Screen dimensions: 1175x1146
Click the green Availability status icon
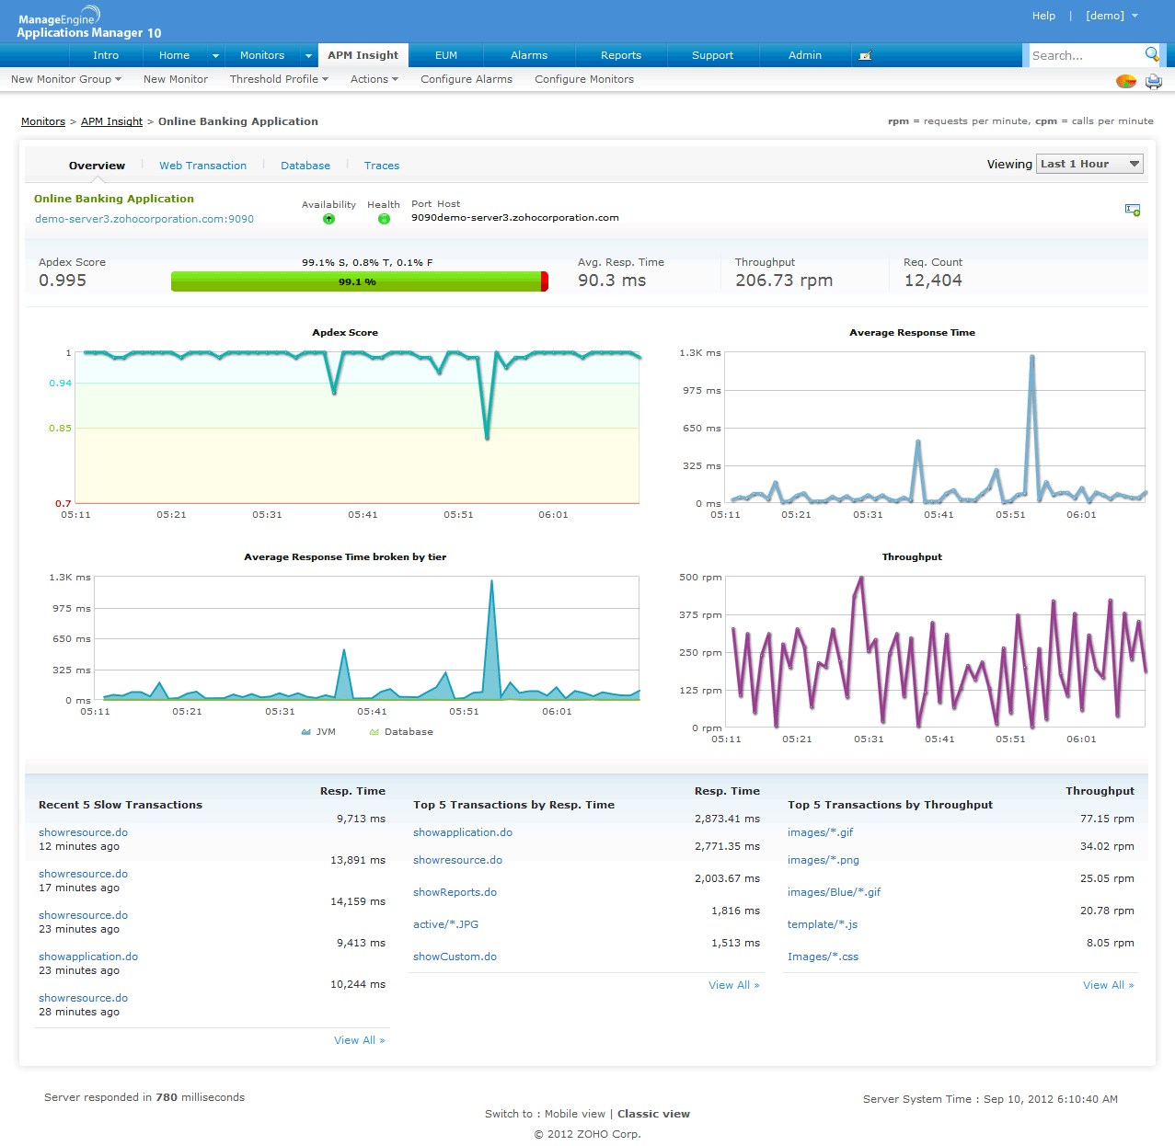coord(328,219)
